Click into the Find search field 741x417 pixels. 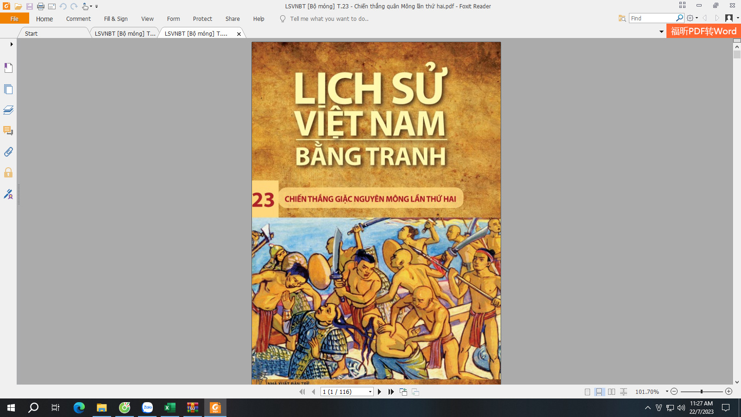pyautogui.click(x=652, y=18)
